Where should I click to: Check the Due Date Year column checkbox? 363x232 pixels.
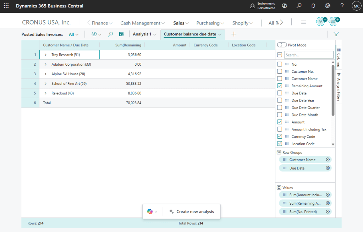coord(280,100)
